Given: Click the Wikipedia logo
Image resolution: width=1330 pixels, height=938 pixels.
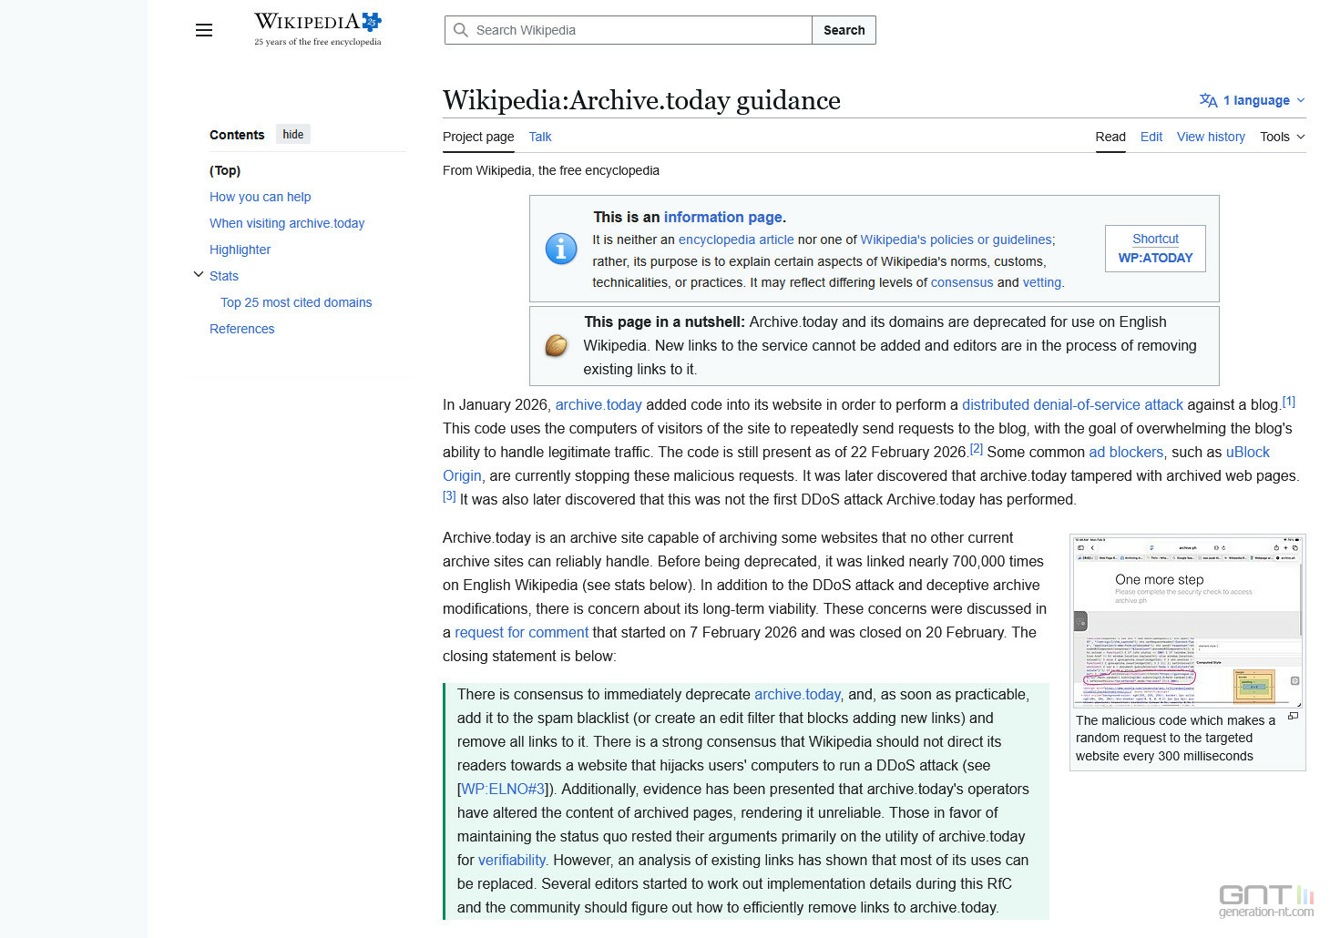Looking at the screenshot, I should [x=317, y=29].
